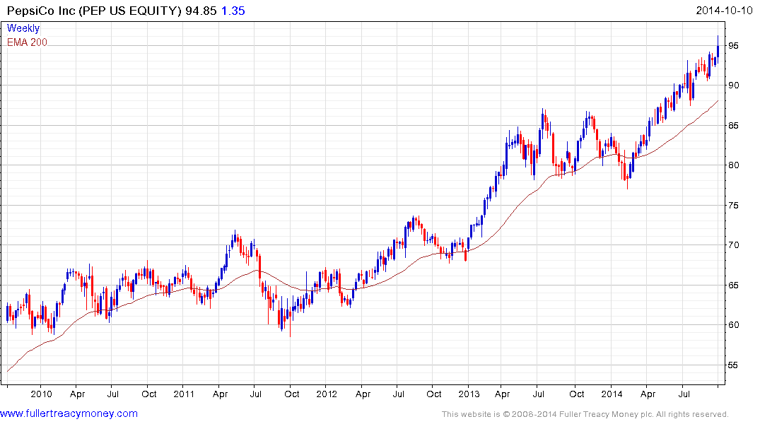Open the www.fullertreacymoney.com link

(69, 413)
